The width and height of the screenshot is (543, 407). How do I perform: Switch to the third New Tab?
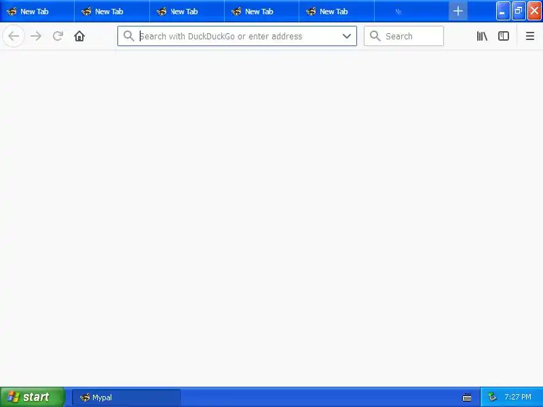pos(187,12)
